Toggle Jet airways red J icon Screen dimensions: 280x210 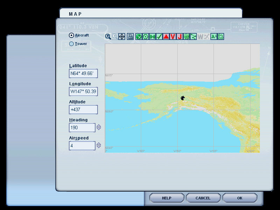(x=180, y=36)
